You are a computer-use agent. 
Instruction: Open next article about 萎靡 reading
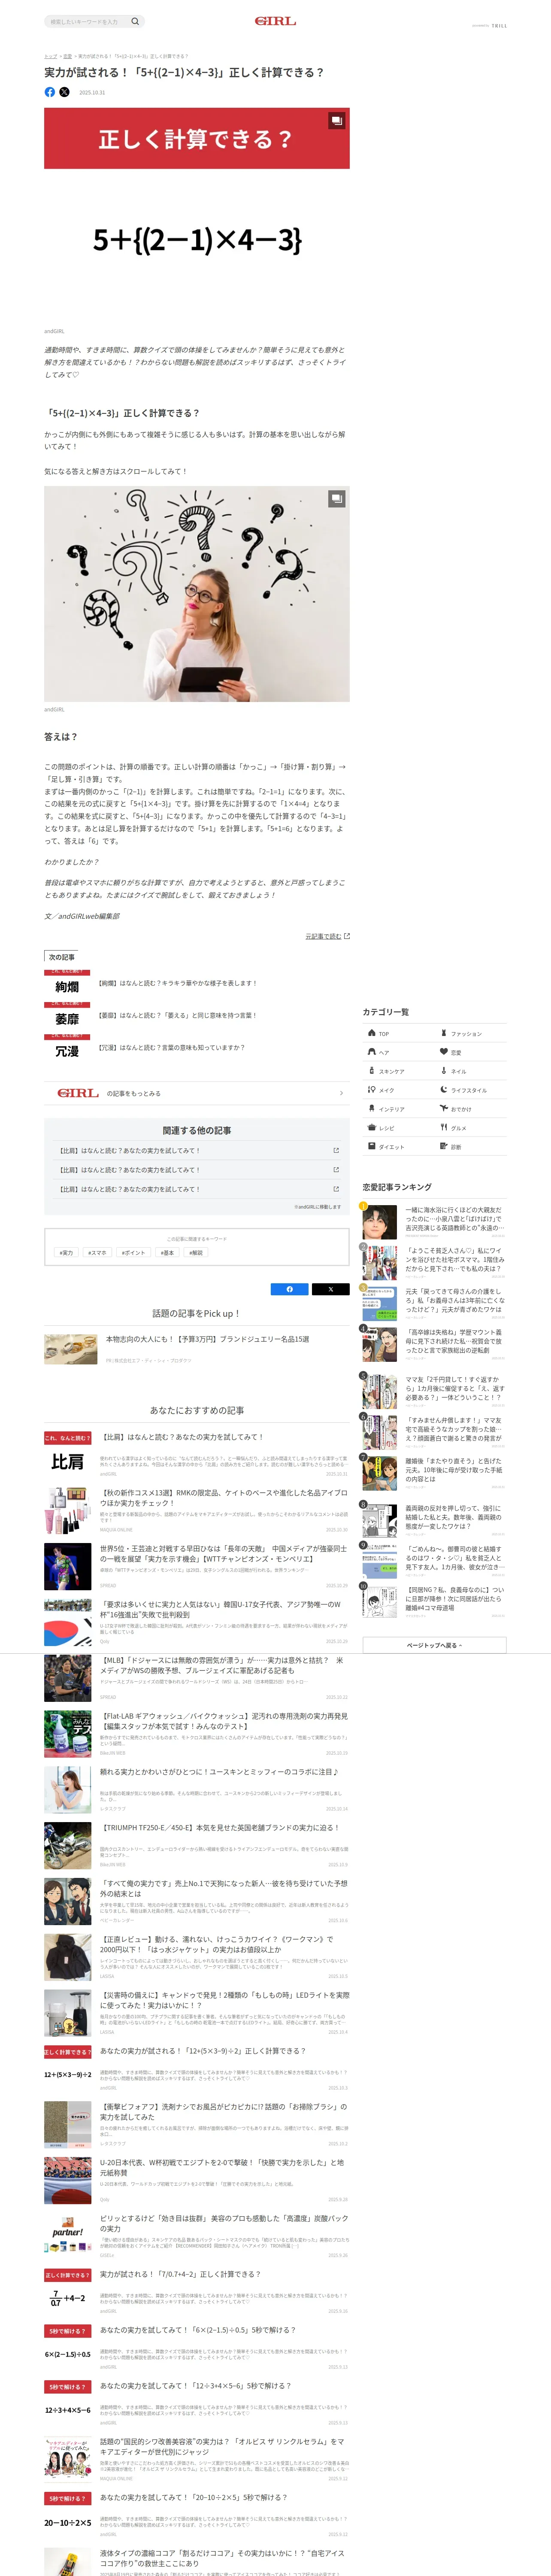pyautogui.click(x=197, y=1015)
